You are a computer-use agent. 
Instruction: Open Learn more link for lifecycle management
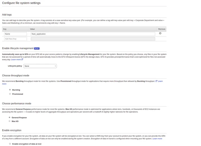click(16, 59)
